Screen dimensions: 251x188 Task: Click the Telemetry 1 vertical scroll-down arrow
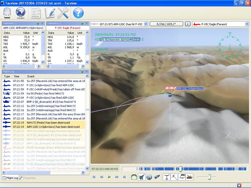pos(43,62)
